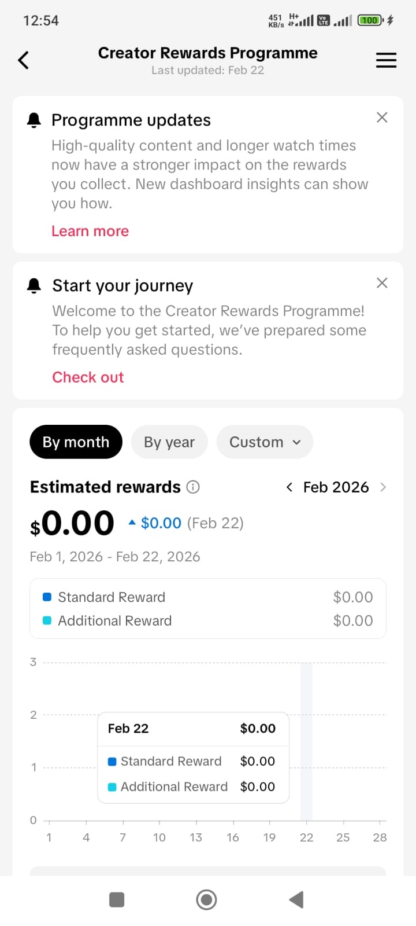Go to previous month arrow

[289, 487]
